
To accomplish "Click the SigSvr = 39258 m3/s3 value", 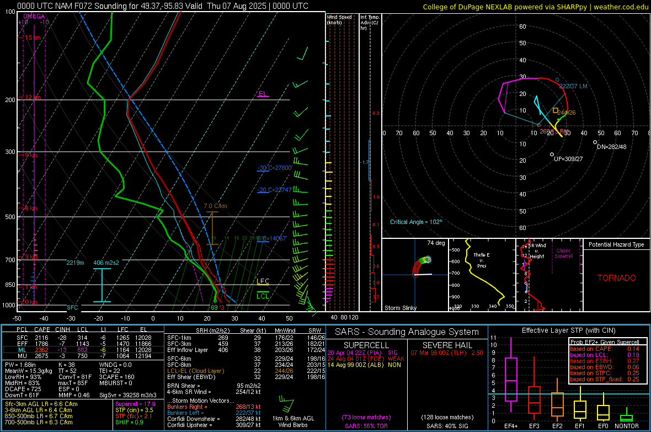I will point(128,395).
